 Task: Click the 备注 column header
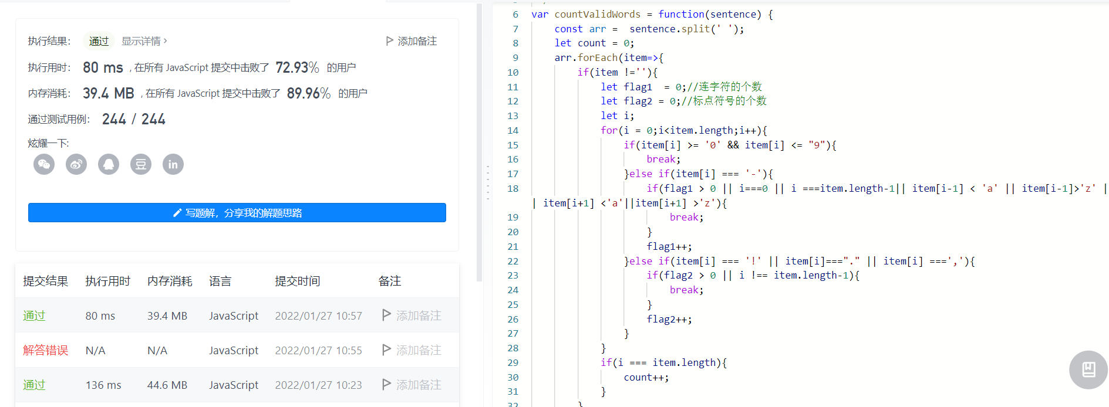coord(390,281)
